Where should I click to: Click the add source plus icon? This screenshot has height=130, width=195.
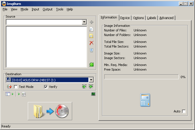(92, 22)
